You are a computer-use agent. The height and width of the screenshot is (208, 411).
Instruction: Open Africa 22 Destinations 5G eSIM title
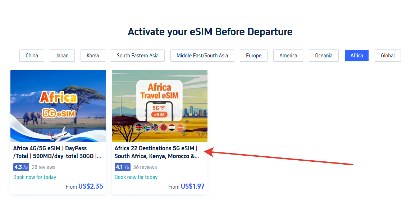(x=157, y=152)
